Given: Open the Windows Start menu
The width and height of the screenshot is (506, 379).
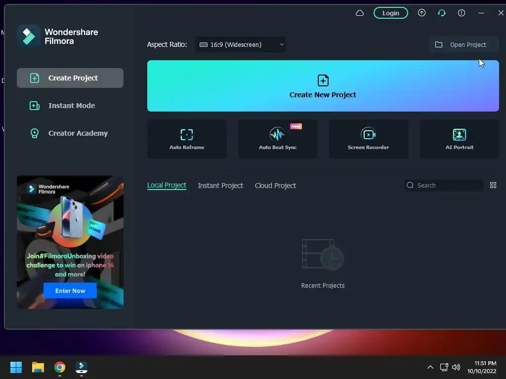Looking at the screenshot, I should pyautogui.click(x=16, y=367).
